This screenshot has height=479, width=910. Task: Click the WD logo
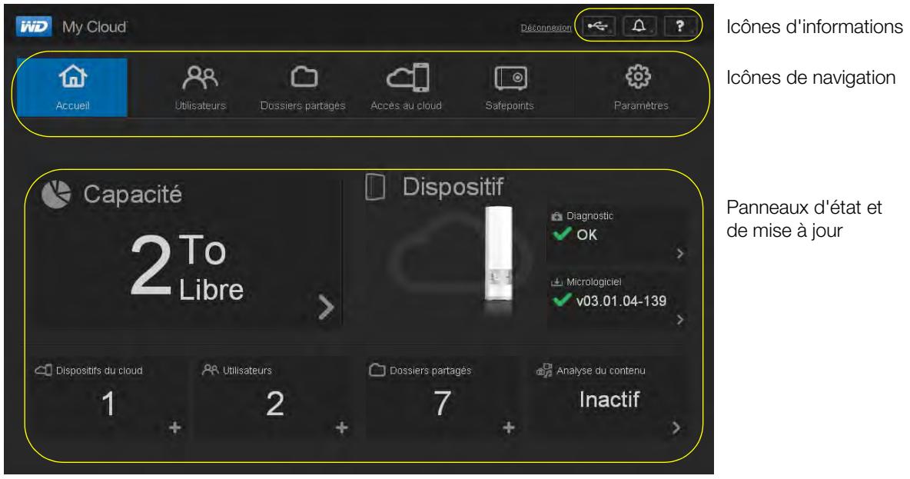point(35,27)
